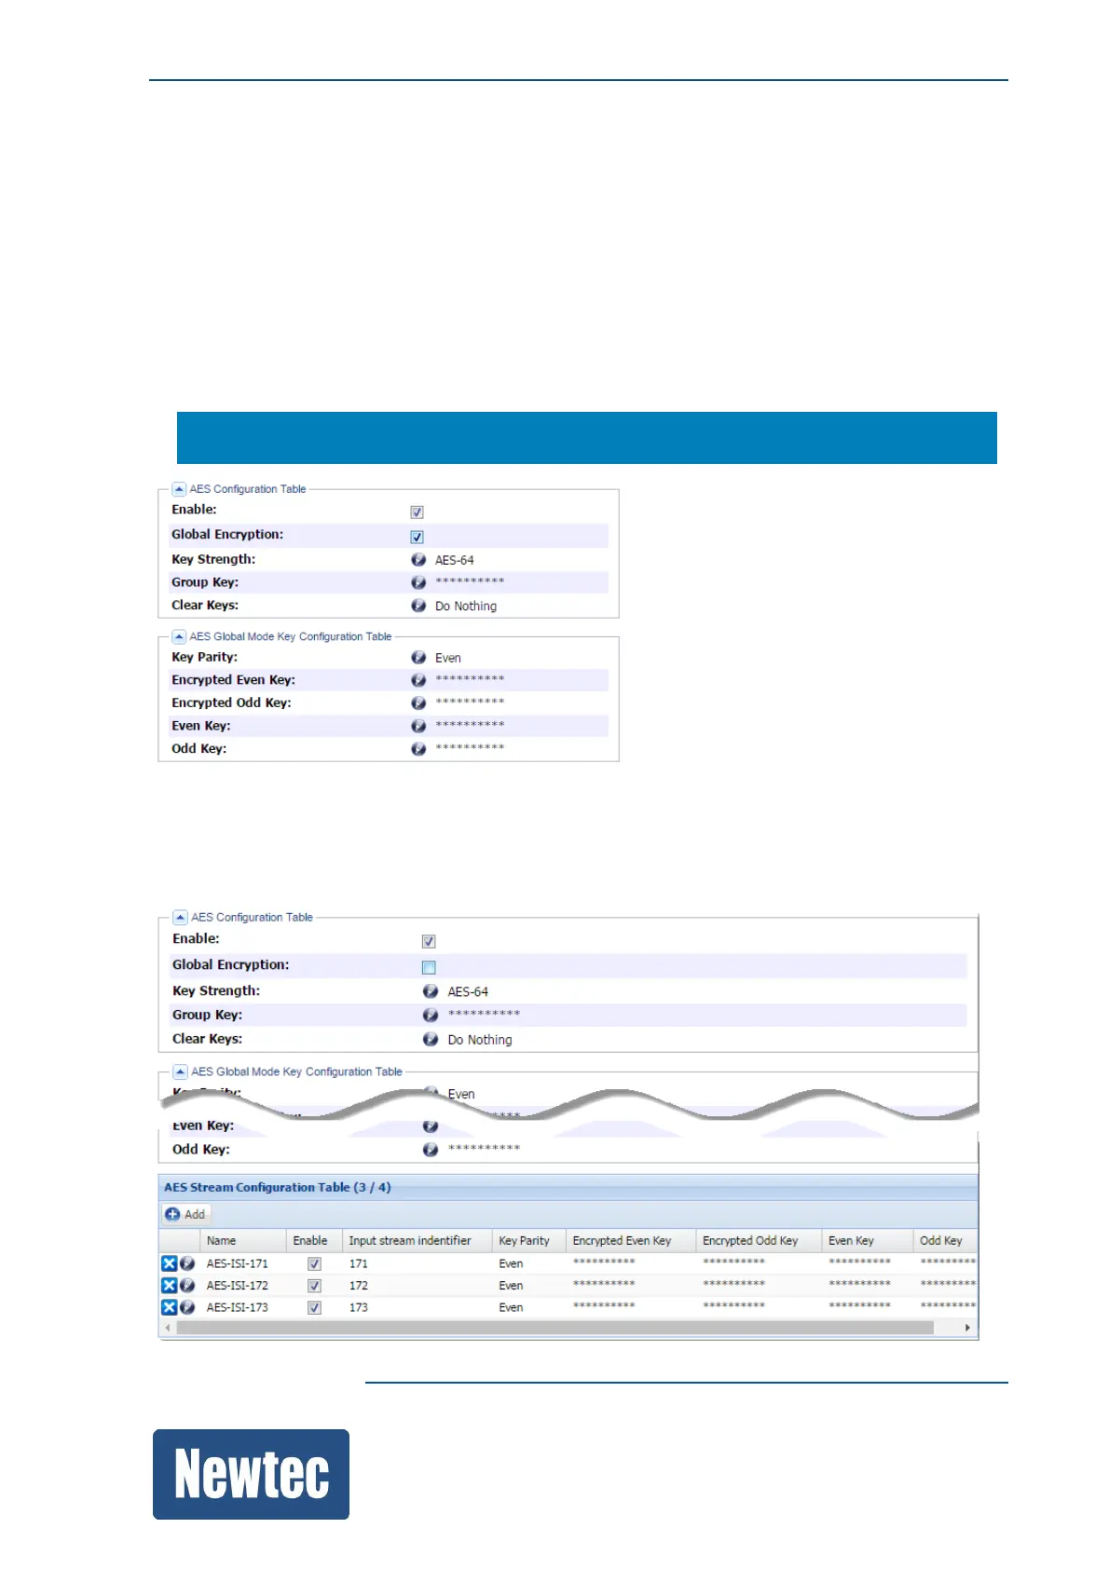The height and width of the screenshot is (1569, 1109).
Task: Edit the AES-ISI-172 stream row
Action: pyautogui.click(x=187, y=1286)
